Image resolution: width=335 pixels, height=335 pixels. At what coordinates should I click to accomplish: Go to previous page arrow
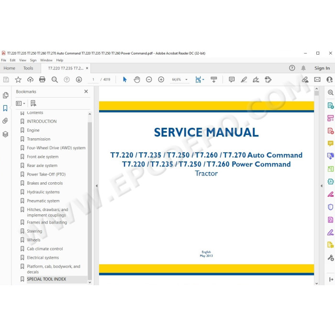[x=67, y=80]
